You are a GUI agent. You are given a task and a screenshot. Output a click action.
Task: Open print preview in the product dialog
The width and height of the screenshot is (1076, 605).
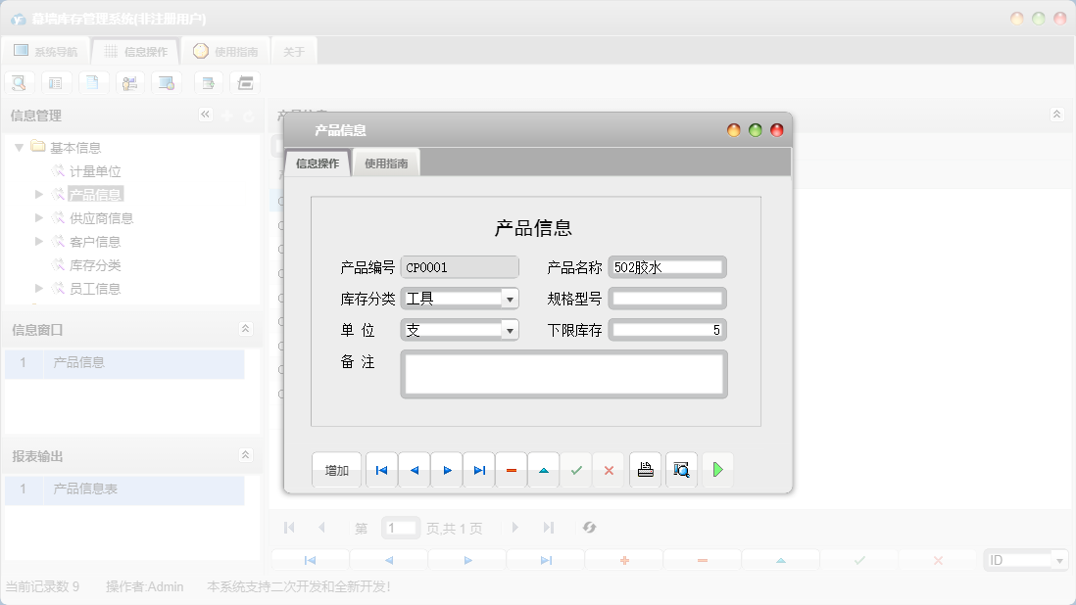tap(681, 470)
